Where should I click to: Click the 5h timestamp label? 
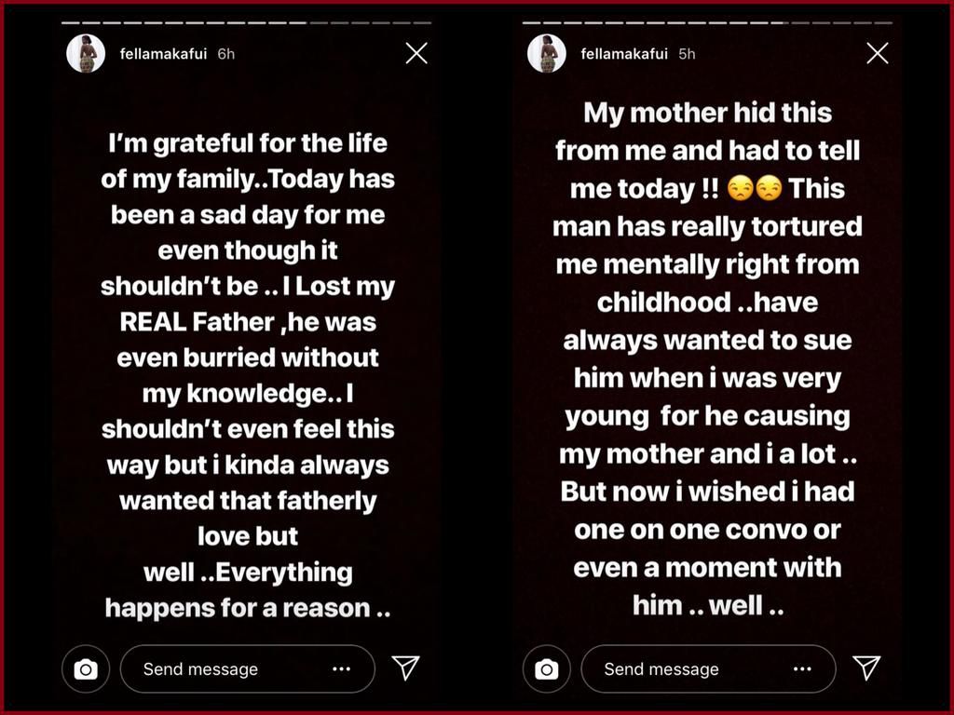(687, 54)
